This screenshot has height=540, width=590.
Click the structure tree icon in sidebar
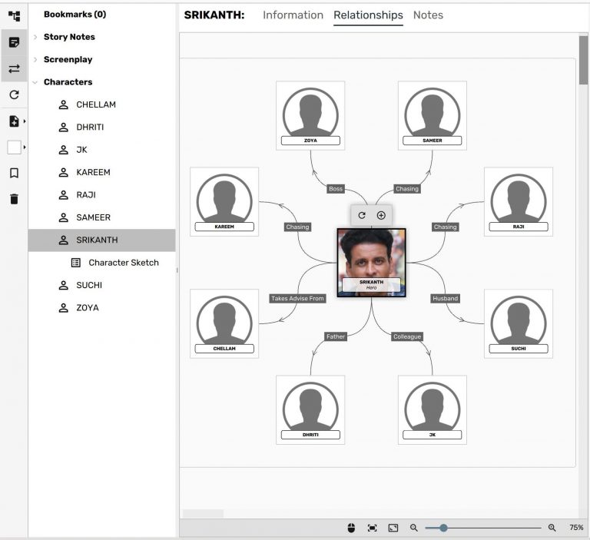[14, 15]
